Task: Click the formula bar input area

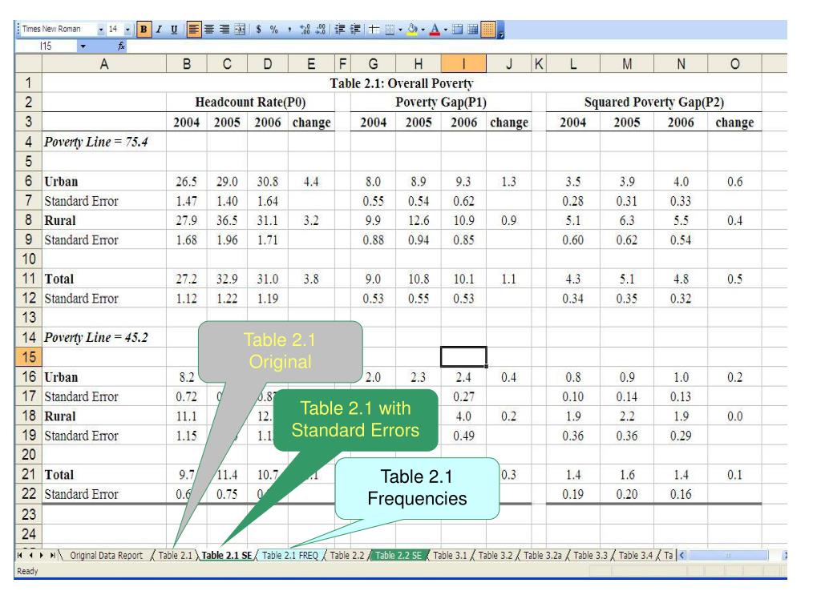Action: (455, 46)
